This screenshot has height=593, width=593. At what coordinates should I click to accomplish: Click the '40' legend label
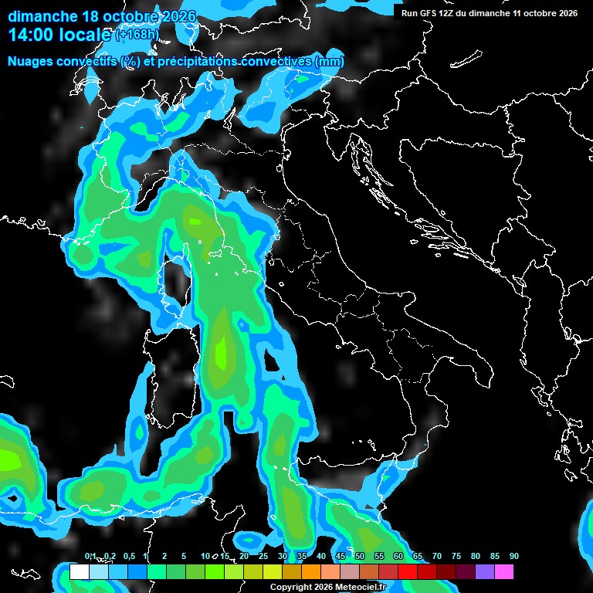click(321, 556)
